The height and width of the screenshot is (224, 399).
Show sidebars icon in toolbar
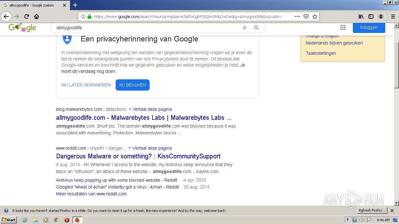click(371, 16)
